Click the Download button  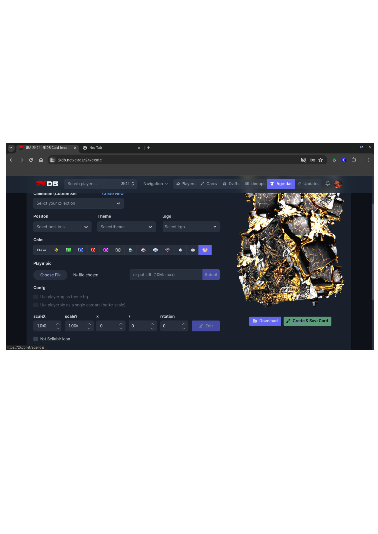(265, 321)
